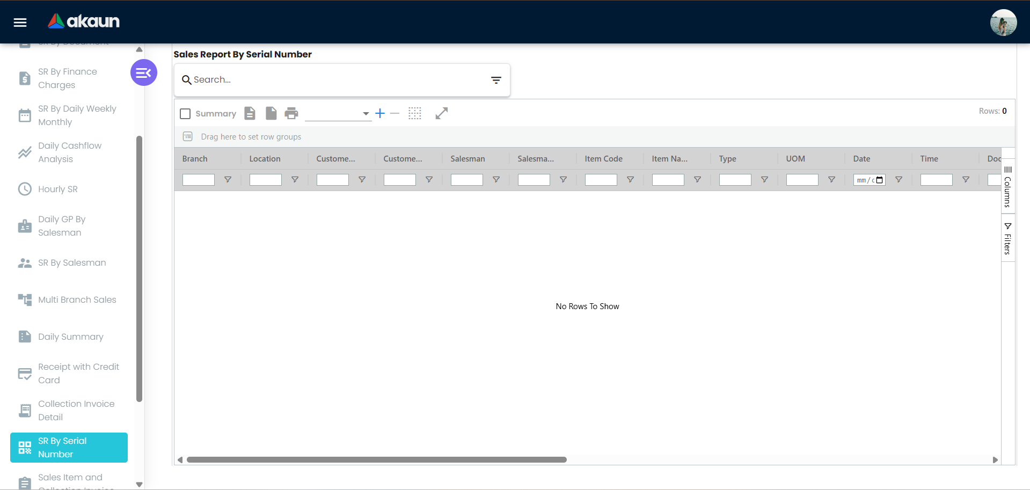Open Daily Cashflow Analysis

pyautogui.click(x=69, y=152)
